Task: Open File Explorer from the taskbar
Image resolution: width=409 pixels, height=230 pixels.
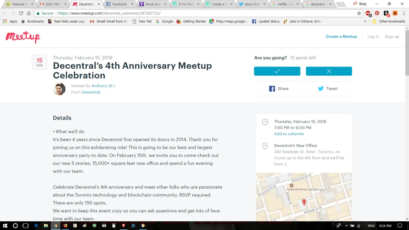Action: point(46,226)
